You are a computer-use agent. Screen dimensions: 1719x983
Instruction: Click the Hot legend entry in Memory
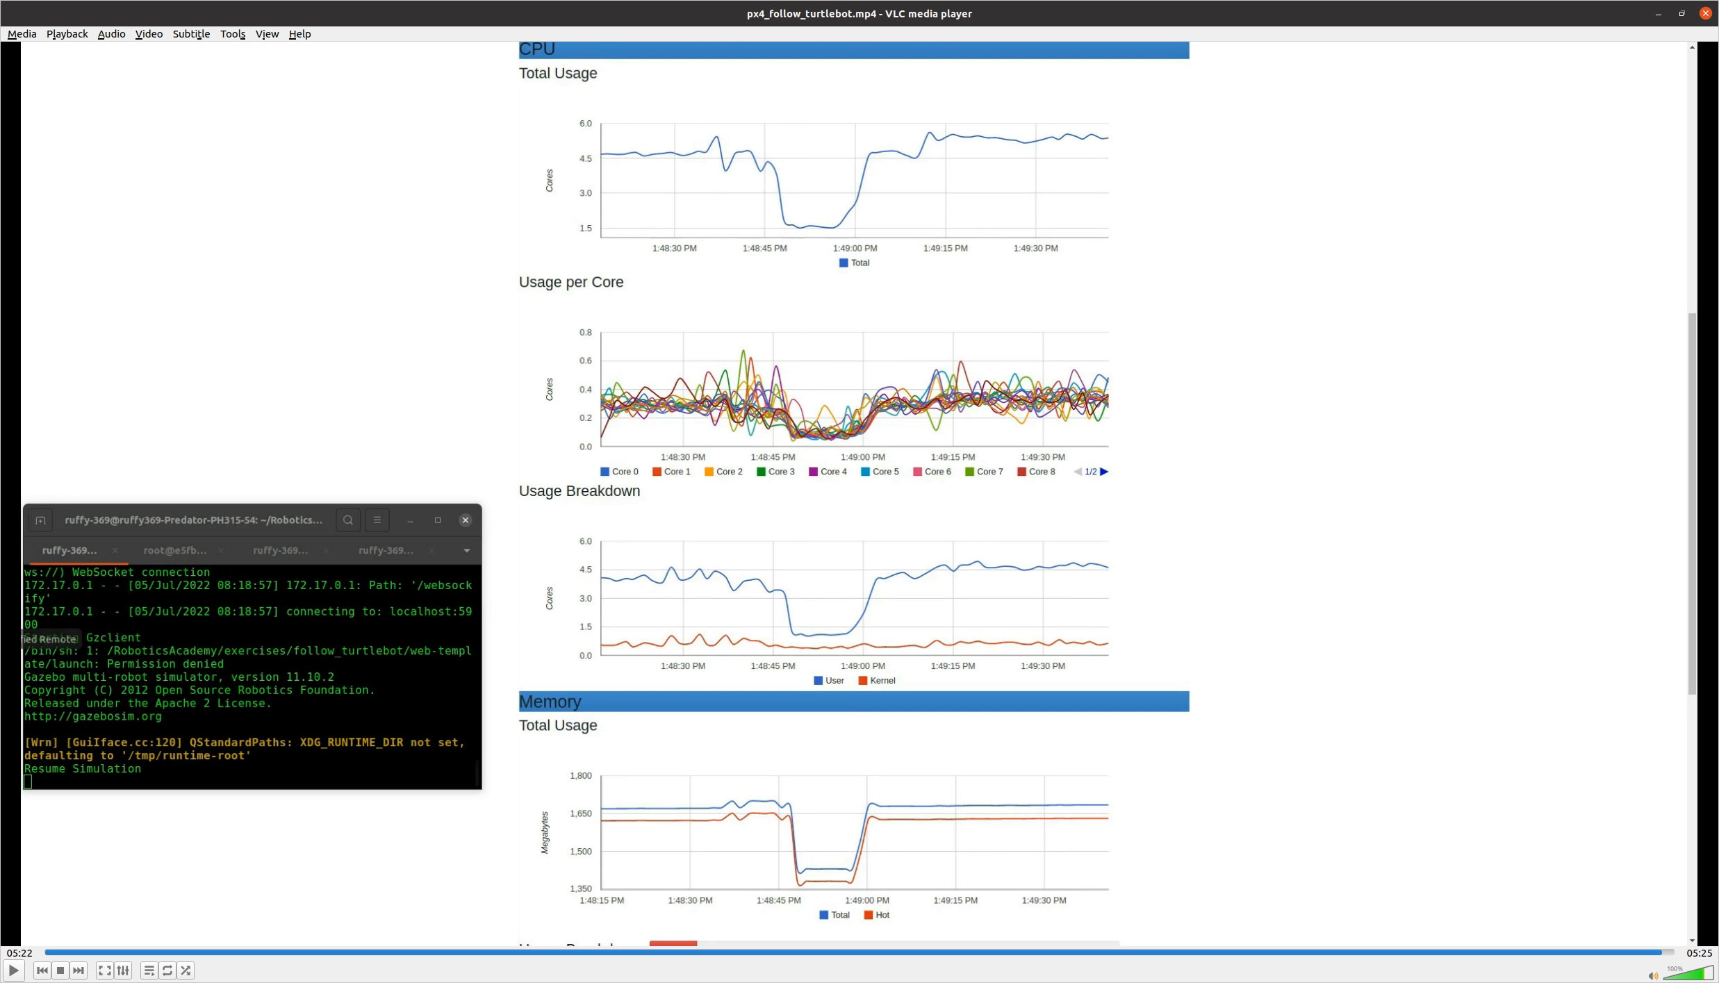pyautogui.click(x=877, y=915)
